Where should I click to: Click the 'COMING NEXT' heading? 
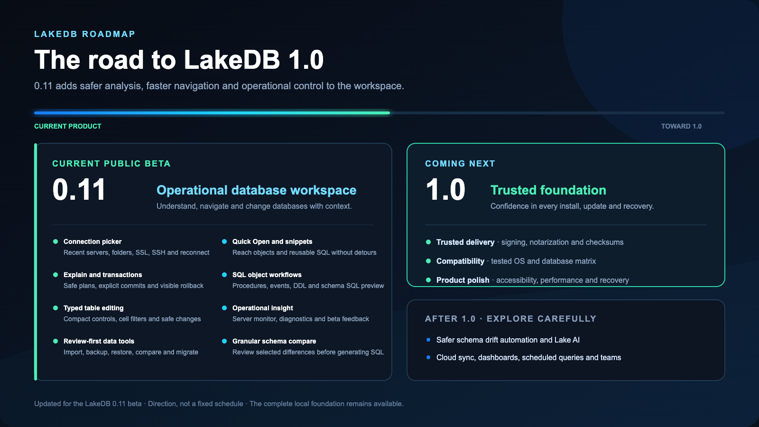point(460,164)
